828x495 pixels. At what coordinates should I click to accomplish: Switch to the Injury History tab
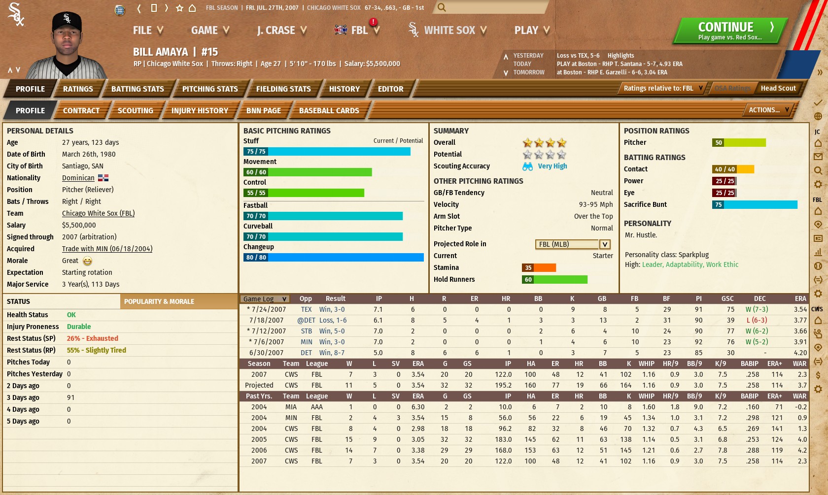point(200,111)
